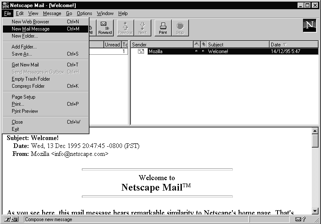Click the 14/12/95 5:47 date cell
This screenshot has width=321, height=224.
coord(285,51)
